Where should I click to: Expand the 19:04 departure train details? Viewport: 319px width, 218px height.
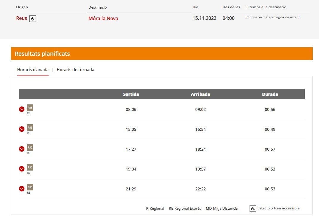click(22, 169)
